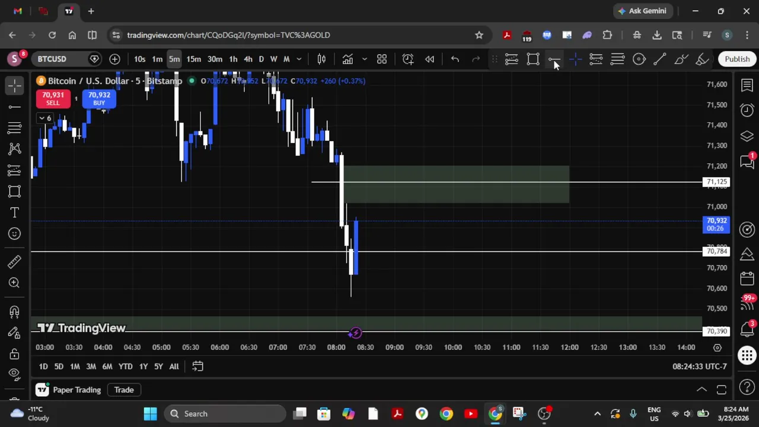Set the 1D date range
The image size is (759, 427).
tap(43, 367)
